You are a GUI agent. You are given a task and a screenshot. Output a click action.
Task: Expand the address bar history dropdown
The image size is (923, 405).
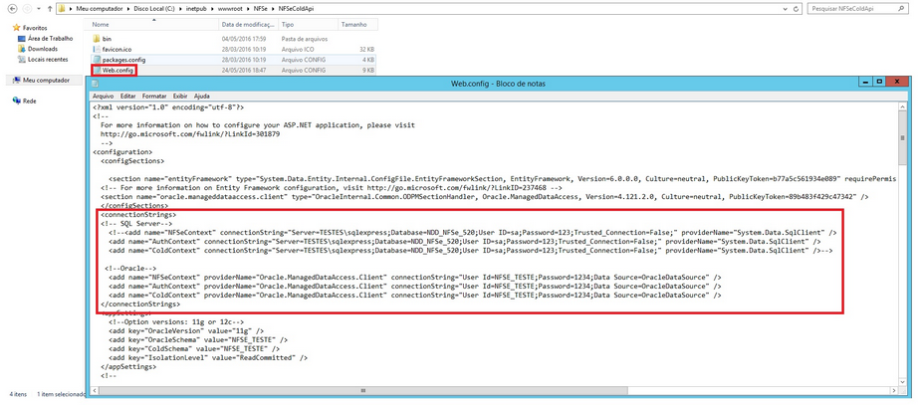[x=786, y=9]
